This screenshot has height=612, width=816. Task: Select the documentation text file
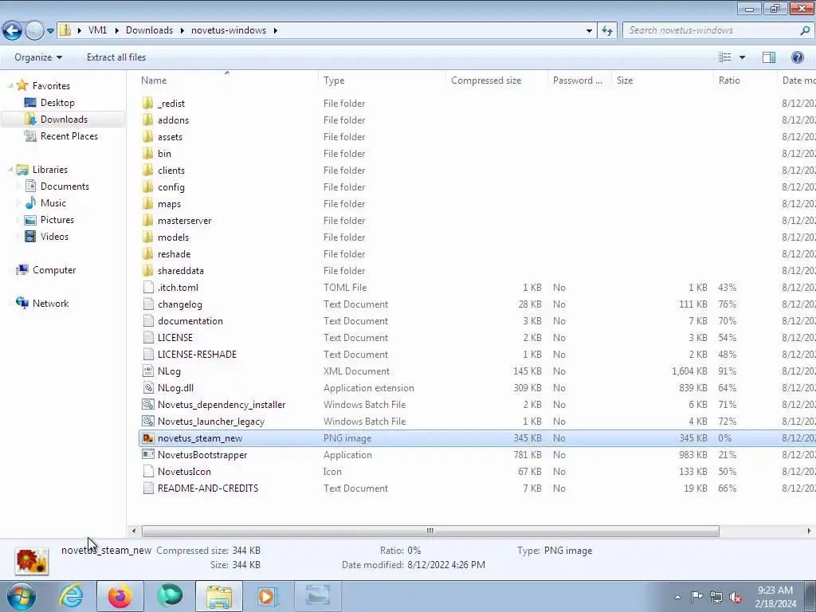[x=190, y=320]
